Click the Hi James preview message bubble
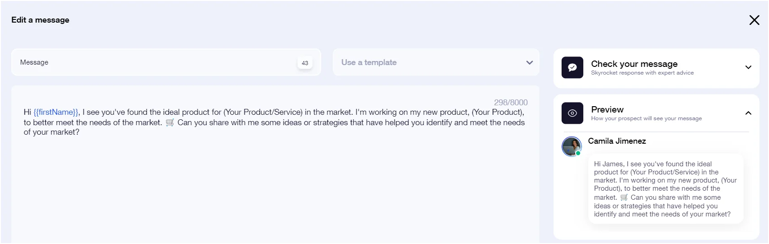Screen dimensions: 769x244 click(x=666, y=189)
